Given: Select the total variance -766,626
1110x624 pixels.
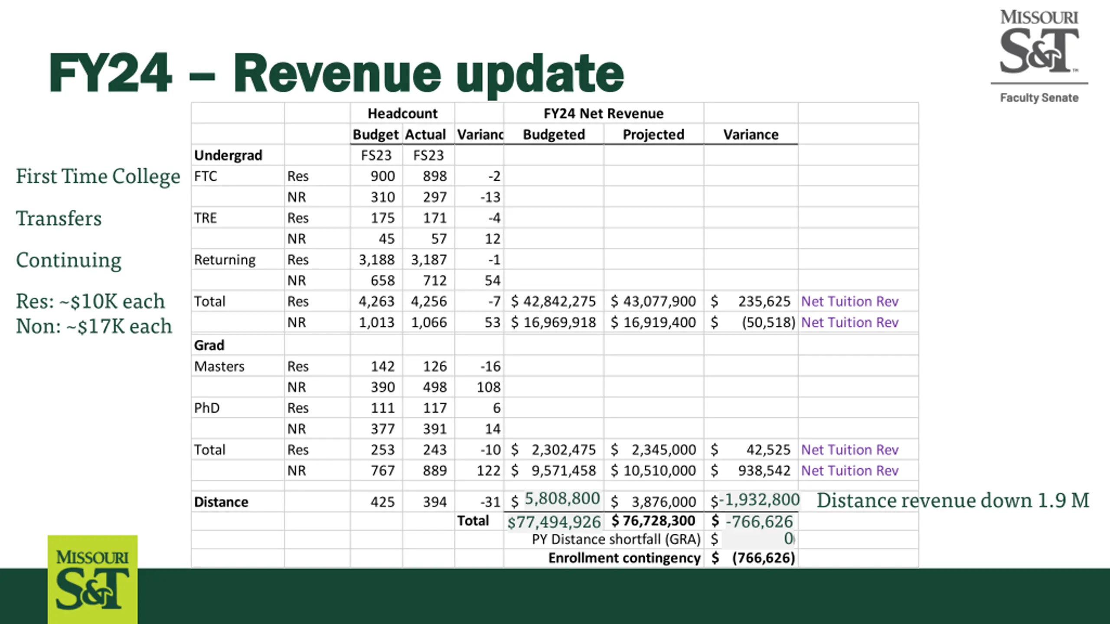Looking at the screenshot, I should (759, 521).
